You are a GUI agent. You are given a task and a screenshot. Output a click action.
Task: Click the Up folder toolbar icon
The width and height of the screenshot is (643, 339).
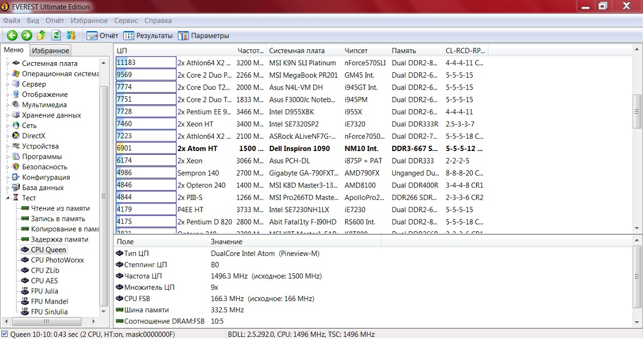coord(41,35)
